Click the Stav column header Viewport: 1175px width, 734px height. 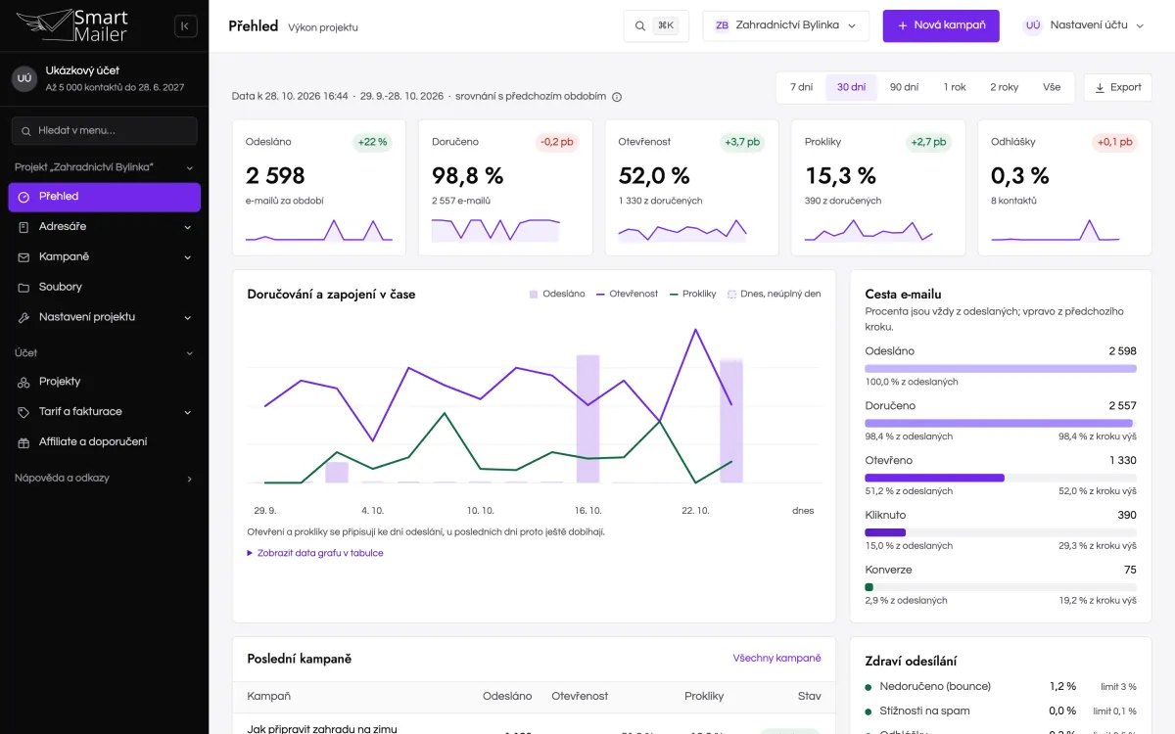[x=809, y=696]
